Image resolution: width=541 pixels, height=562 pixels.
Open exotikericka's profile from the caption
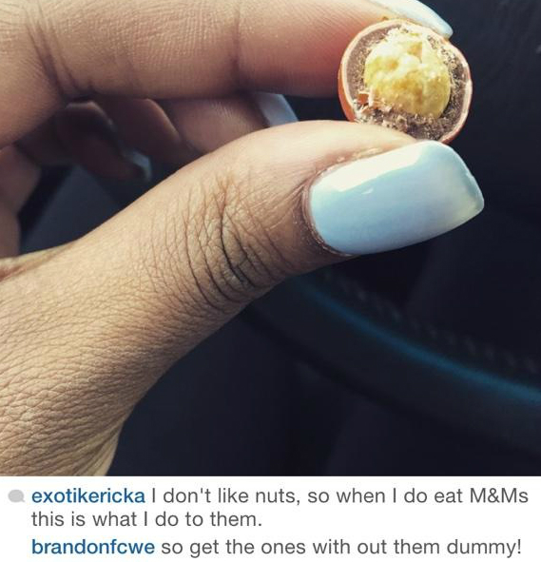pyautogui.click(x=88, y=496)
